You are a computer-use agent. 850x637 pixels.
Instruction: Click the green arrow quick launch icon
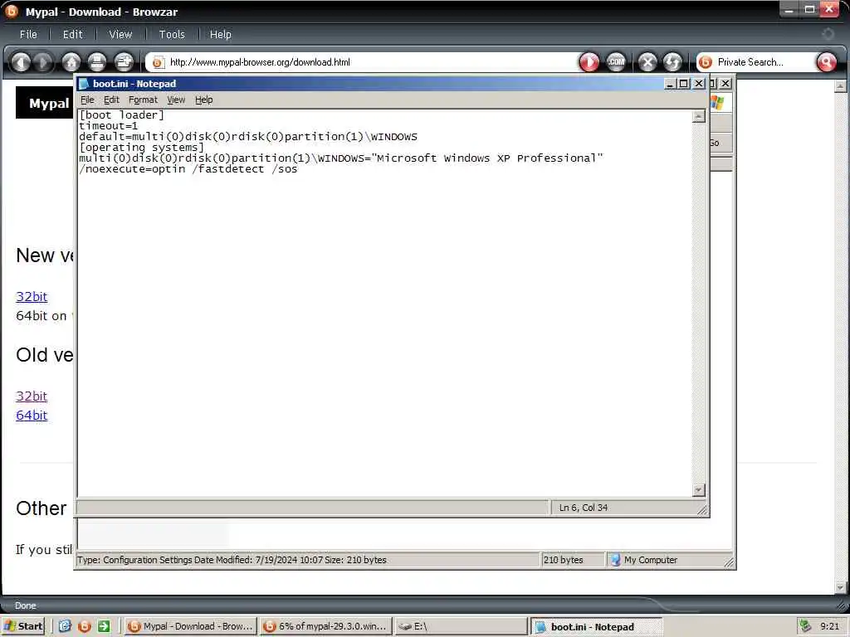(104, 626)
